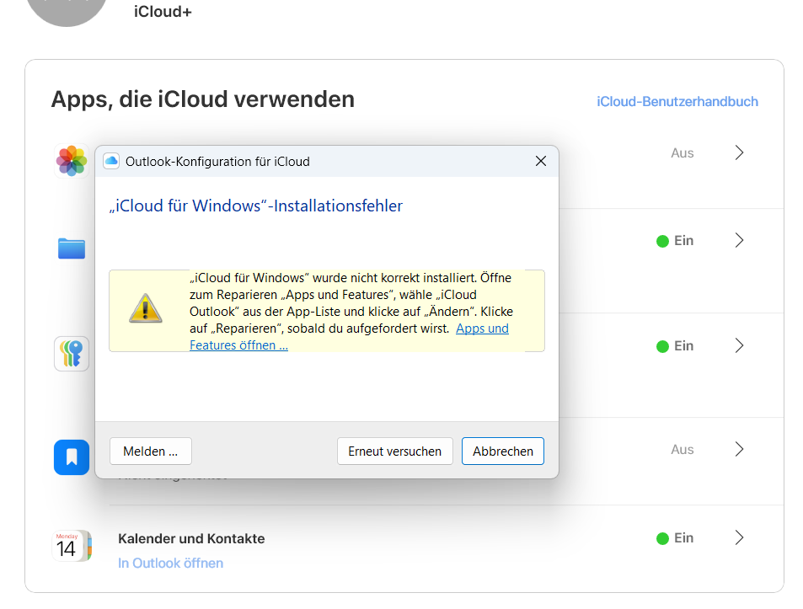This screenshot has width=803, height=609.
Task: Click the iCloud cloud icon in dialog title
Action: pyautogui.click(x=111, y=161)
